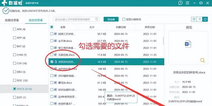Viewport: 212px width, 106px height.
Task: Select the row starting with 2024最新电脑
Action: tap(106, 76)
